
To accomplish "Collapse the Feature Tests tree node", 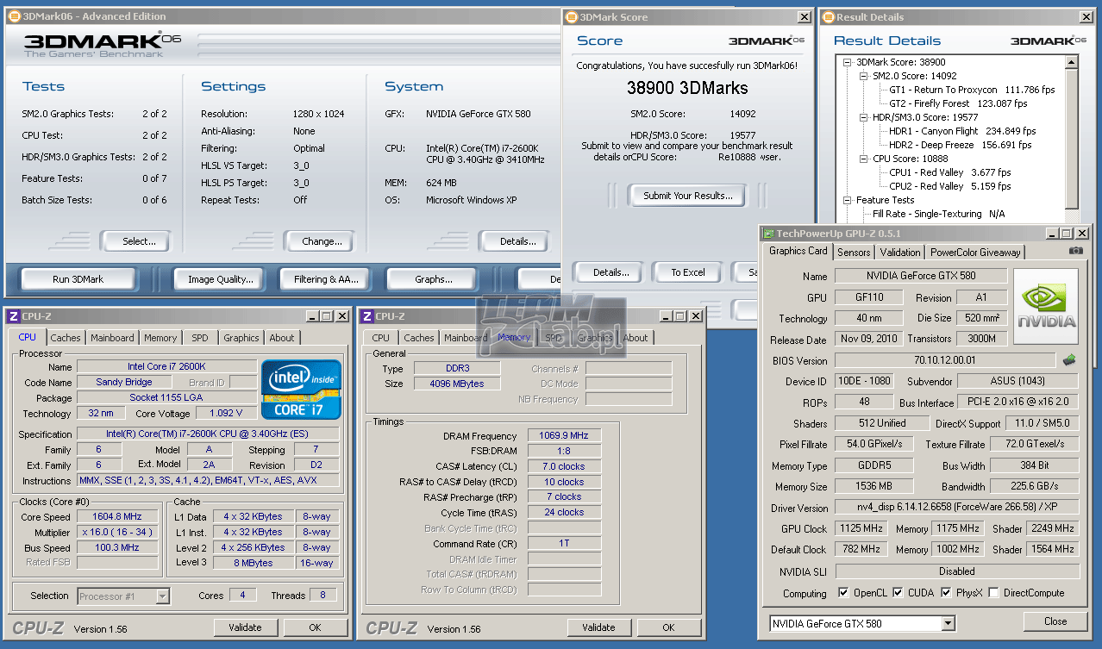I will point(847,200).
